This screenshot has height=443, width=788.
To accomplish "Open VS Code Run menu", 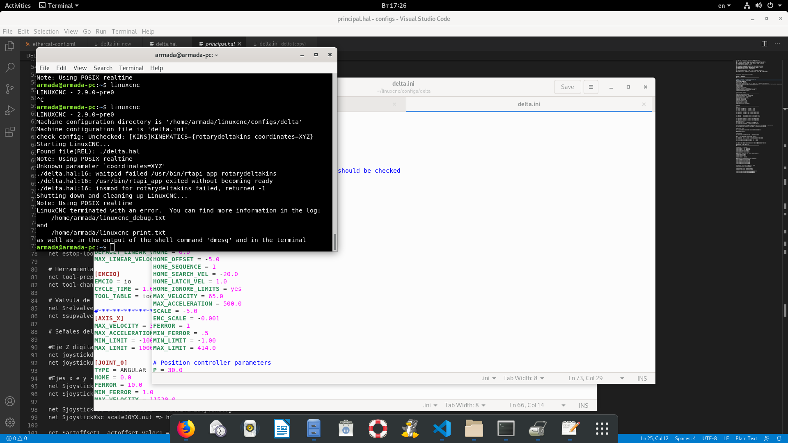I will tap(101, 32).
